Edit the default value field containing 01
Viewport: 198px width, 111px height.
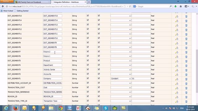[x=141, y=79]
